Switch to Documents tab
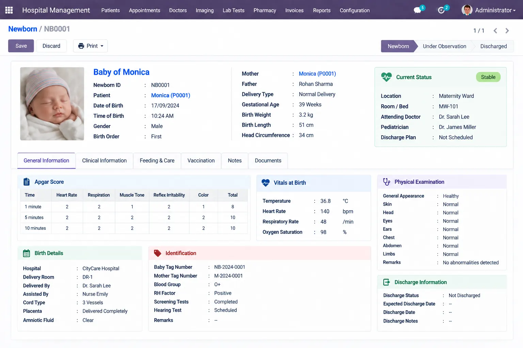The height and width of the screenshot is (348, 523). coord(268,161)
